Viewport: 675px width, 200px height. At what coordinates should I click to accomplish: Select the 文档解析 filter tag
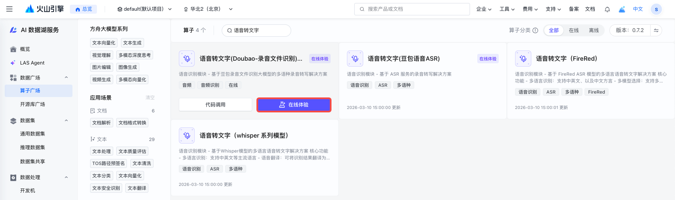tap(102, 123)
